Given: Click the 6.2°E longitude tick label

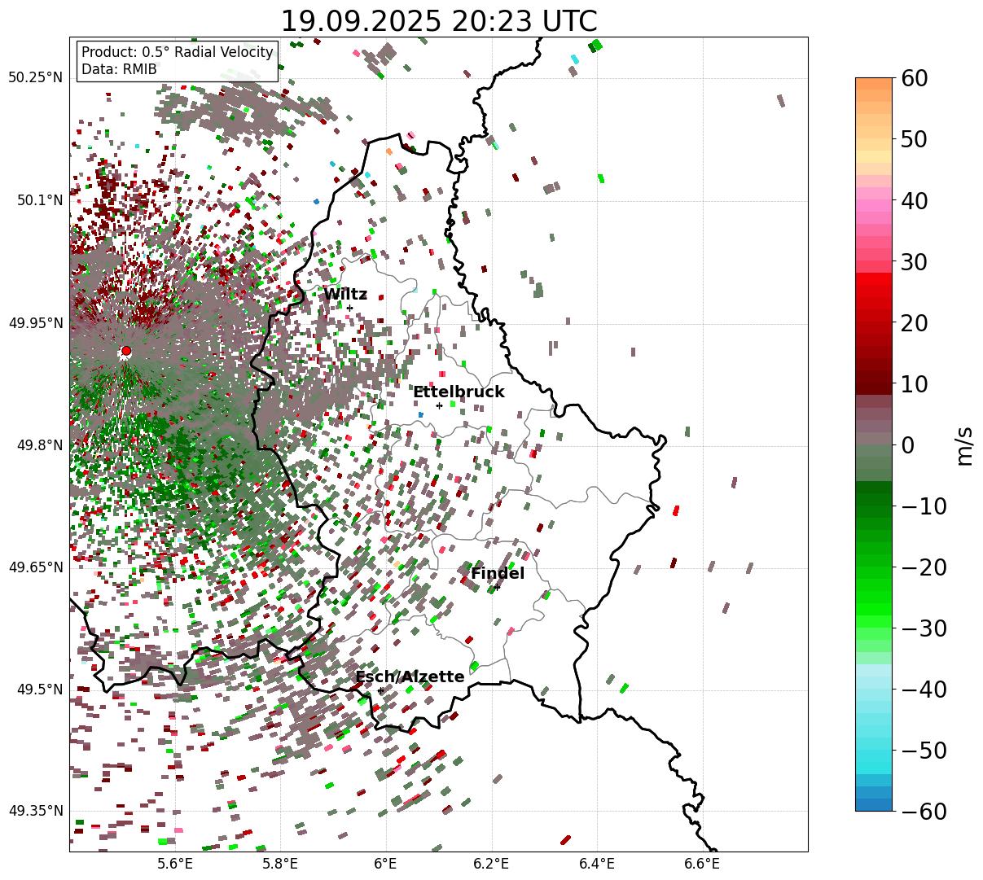Looking at the screenshot, I should click(x=492, y=865).
